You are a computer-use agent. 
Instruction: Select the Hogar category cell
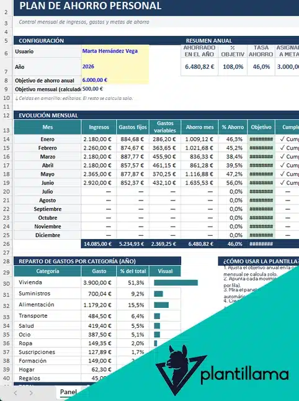tap(48, 369)
